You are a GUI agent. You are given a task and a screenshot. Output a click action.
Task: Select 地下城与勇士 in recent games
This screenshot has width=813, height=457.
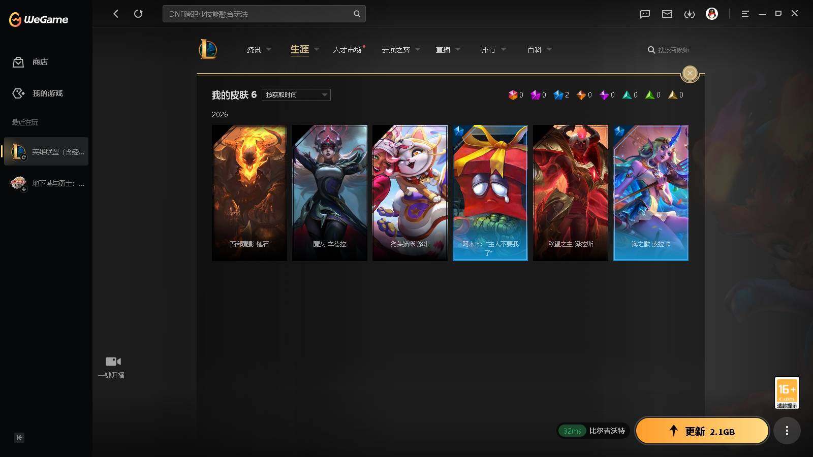pyautogui.click(x=46, y=183)
